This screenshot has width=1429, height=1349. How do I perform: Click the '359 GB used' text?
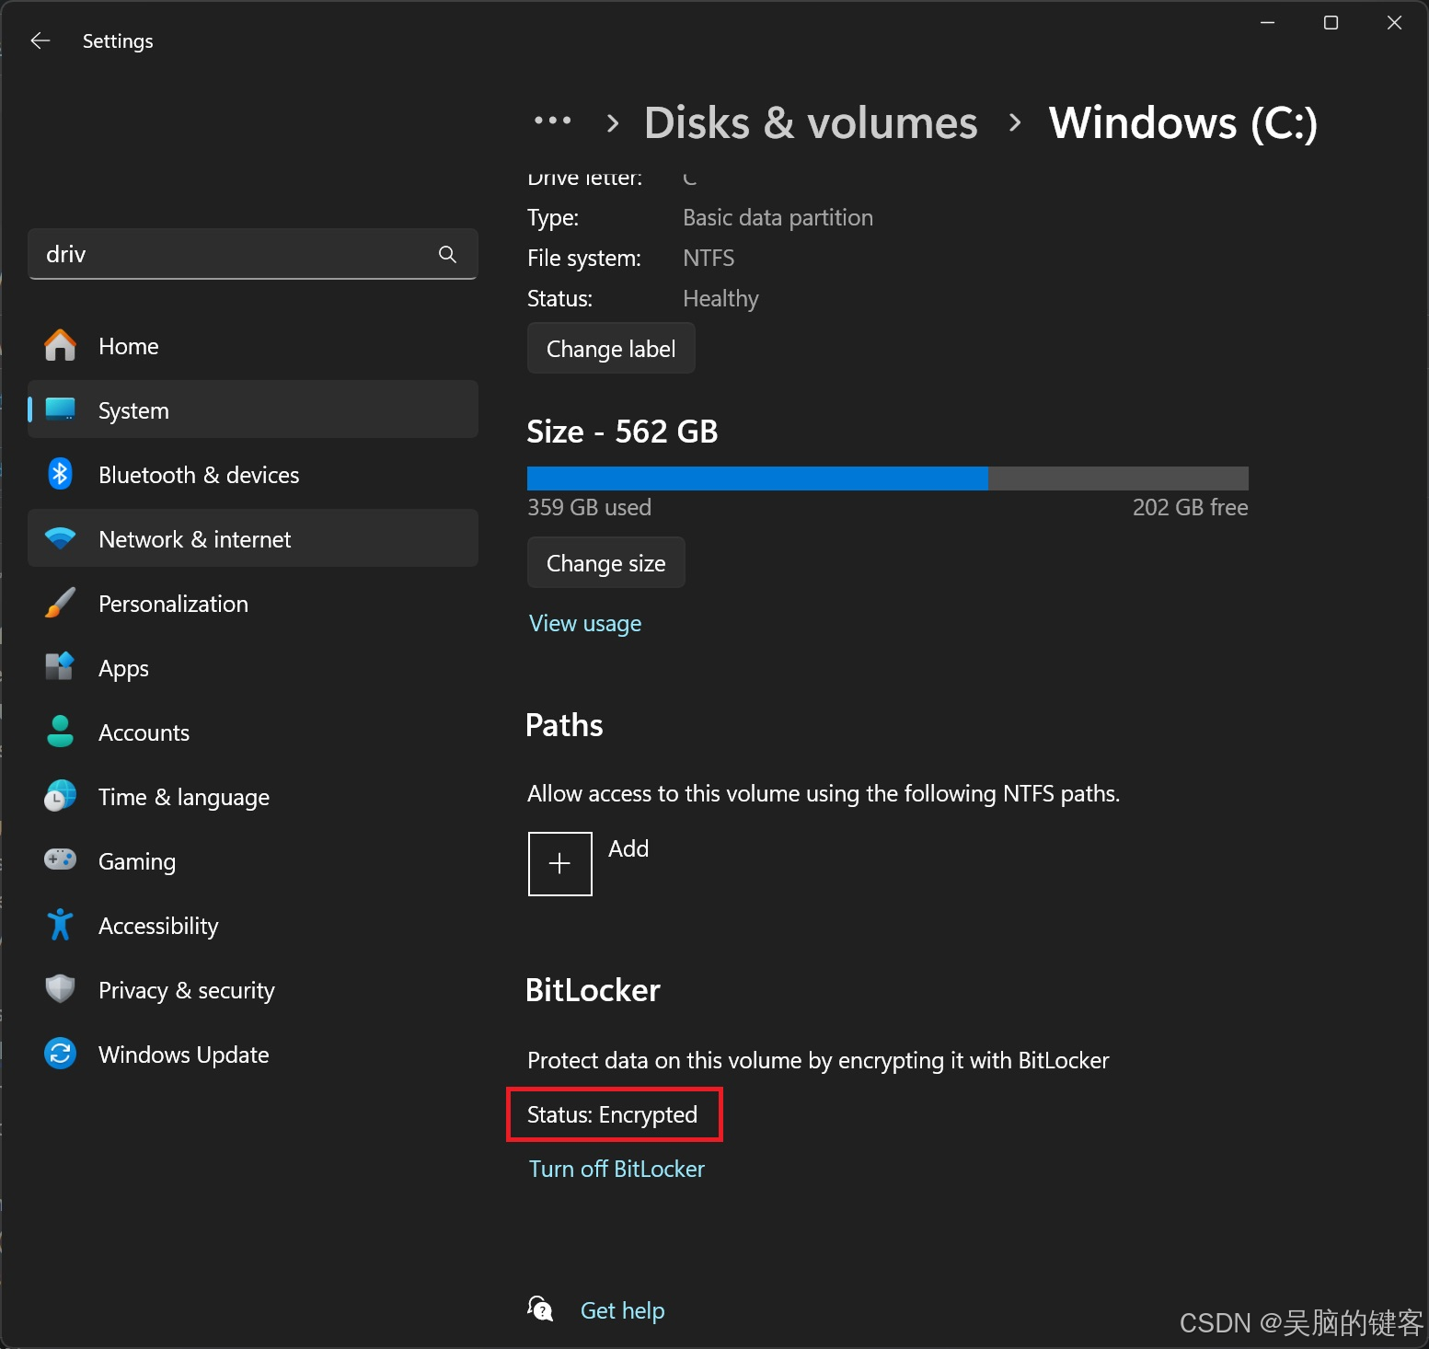pos(589,507)
